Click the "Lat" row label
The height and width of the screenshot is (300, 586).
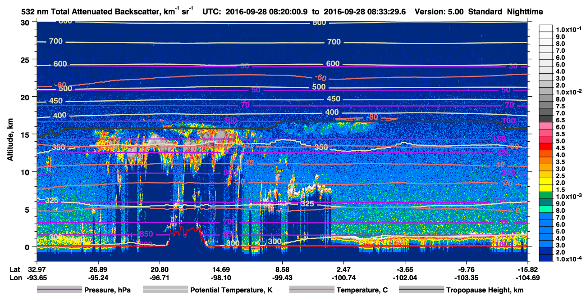pyautogui.click(x=15, y=269)
